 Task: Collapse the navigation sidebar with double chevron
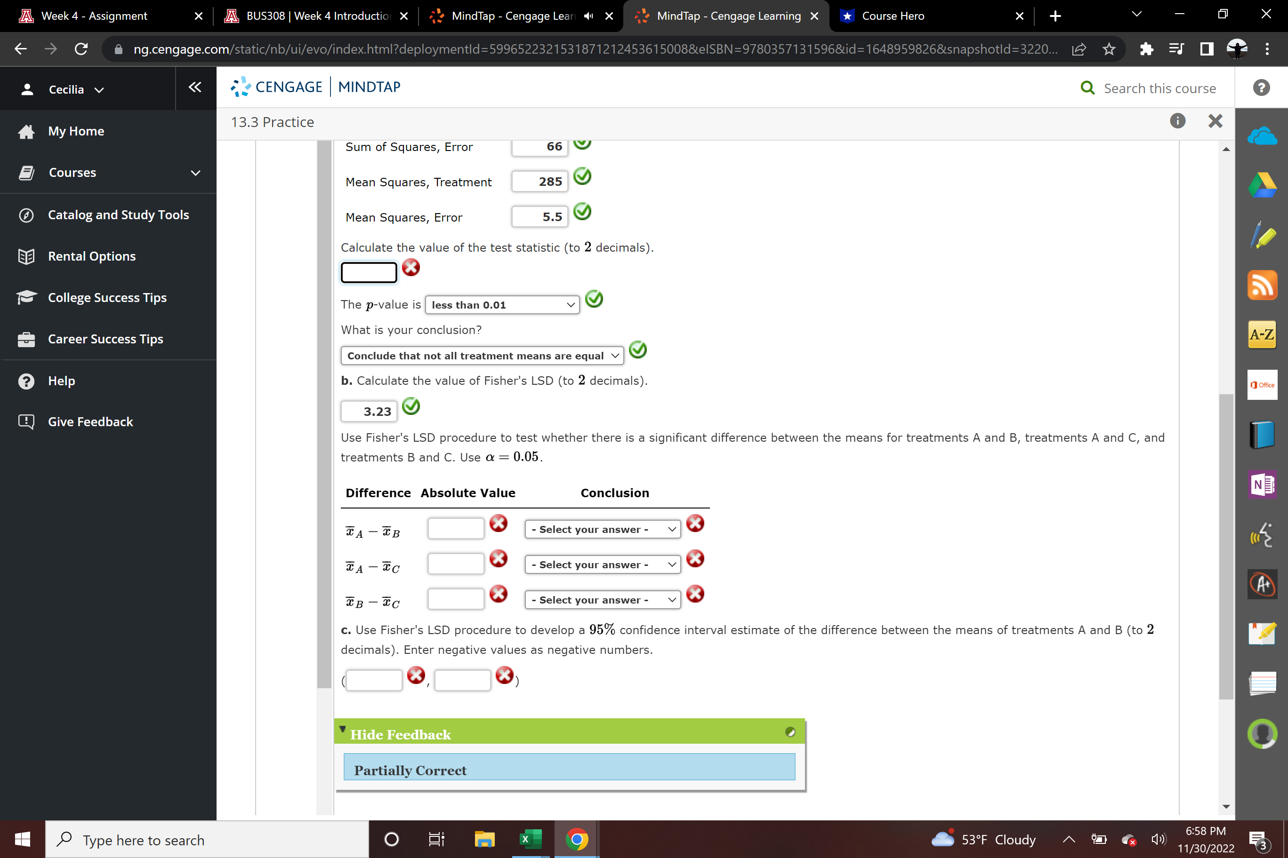coord(194,87)
